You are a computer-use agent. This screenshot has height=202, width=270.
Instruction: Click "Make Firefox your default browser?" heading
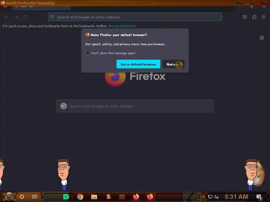point(119,35)
